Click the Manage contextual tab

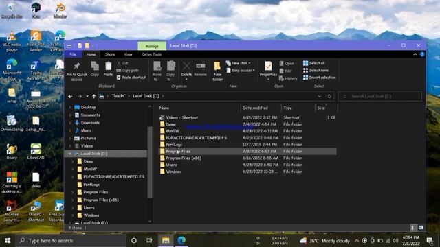click(152, 46)
